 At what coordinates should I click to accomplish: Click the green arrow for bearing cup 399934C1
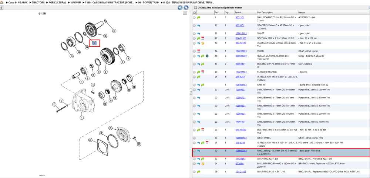[203, 64]
